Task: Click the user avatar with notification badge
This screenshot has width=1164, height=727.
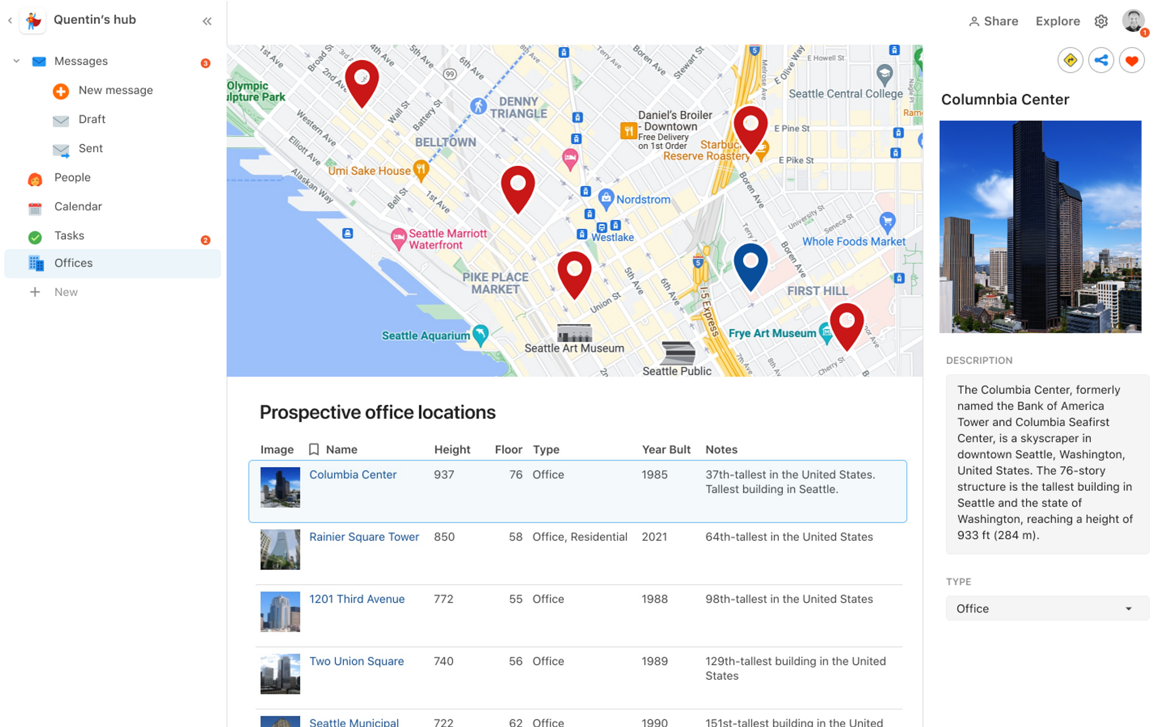Action: point(1133,22)
